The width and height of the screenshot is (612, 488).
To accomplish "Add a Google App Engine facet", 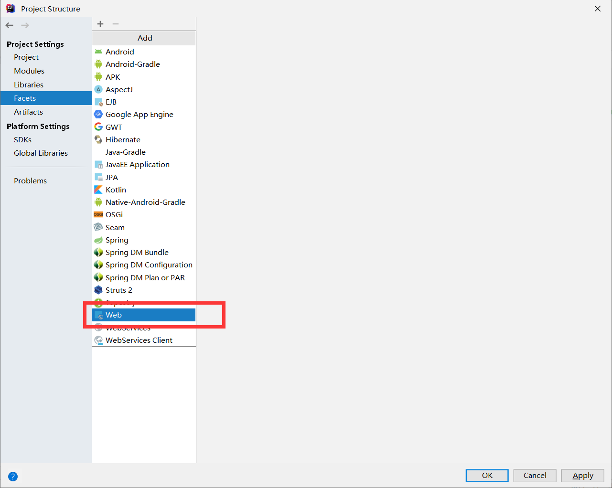I will coord(140,114).
